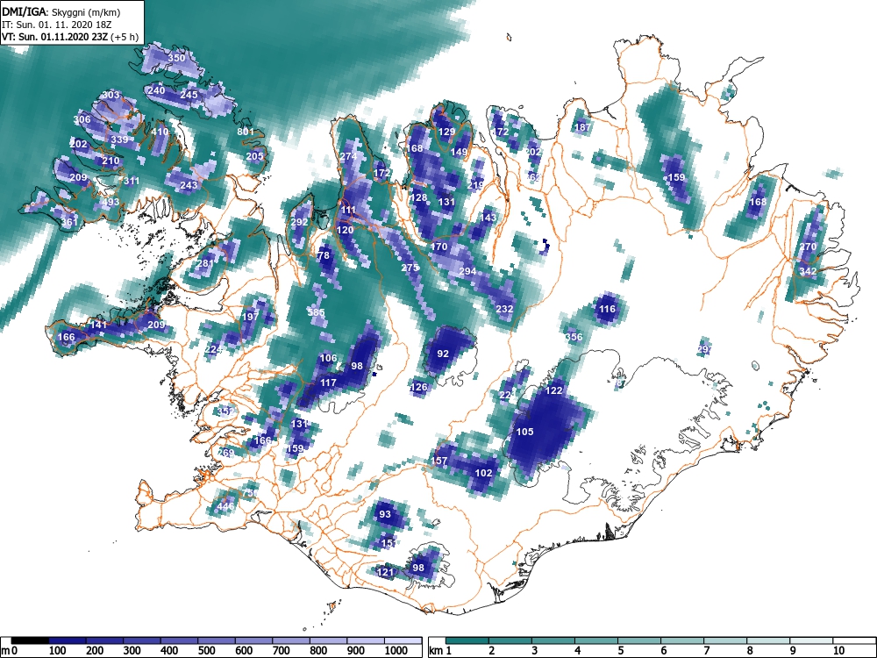Select the 446 value label
Viewport: 877px width, 658px height.
pyautogui.click(x=225, y=506)
